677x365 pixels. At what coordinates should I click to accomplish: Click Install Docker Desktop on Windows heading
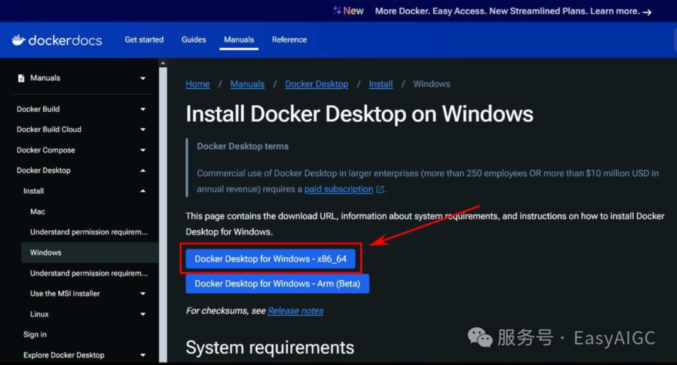(x=359, y=114)
